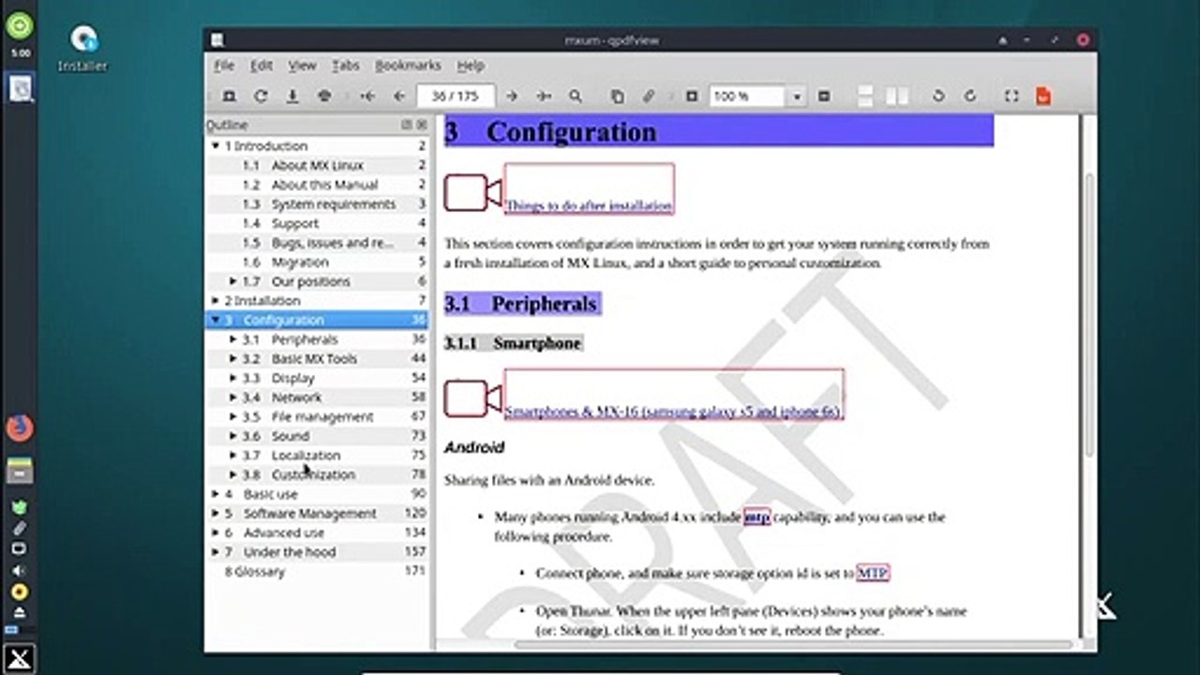Toggle copy to clipboard mode
The height and width of the screenshot is (675, 1200).
[x=617, y=97]
